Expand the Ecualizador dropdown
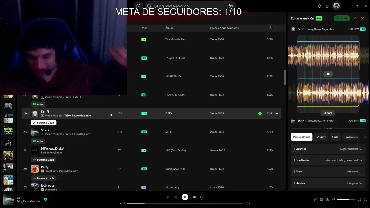Screen dimensions: 370x208 tap(328, 160)
